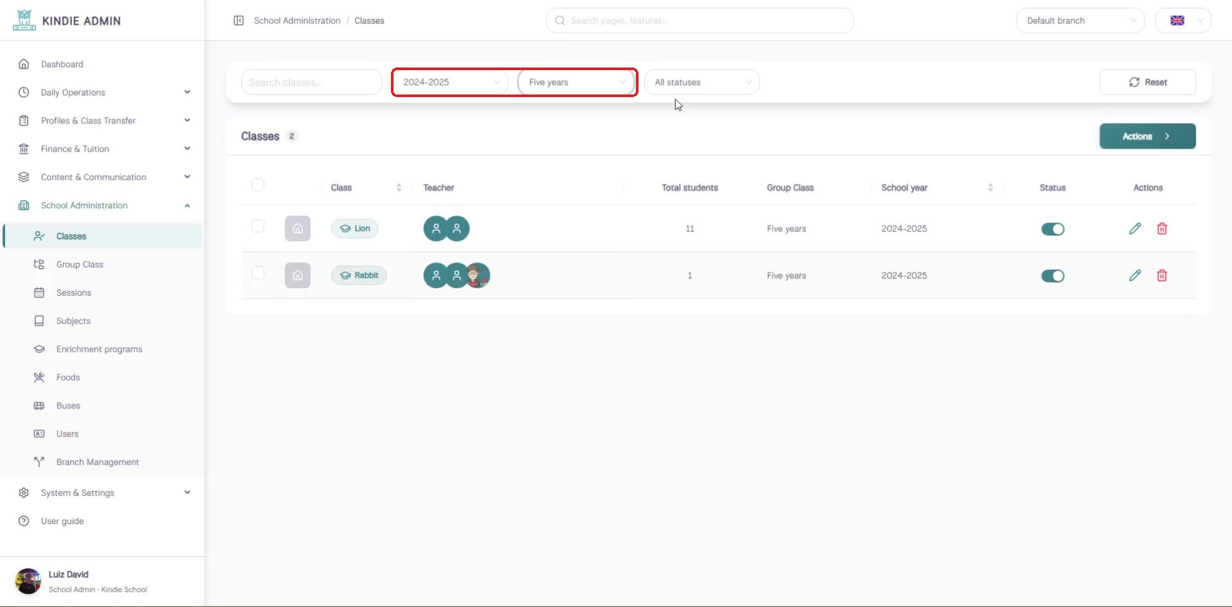Delete the Lion class with trash icon
This screenshot has height=607, width=1232.
pos(1162,228)
